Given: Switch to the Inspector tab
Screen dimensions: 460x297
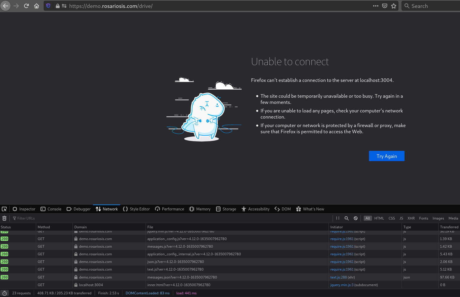Looking at the screenshot, I should point(24,209).
